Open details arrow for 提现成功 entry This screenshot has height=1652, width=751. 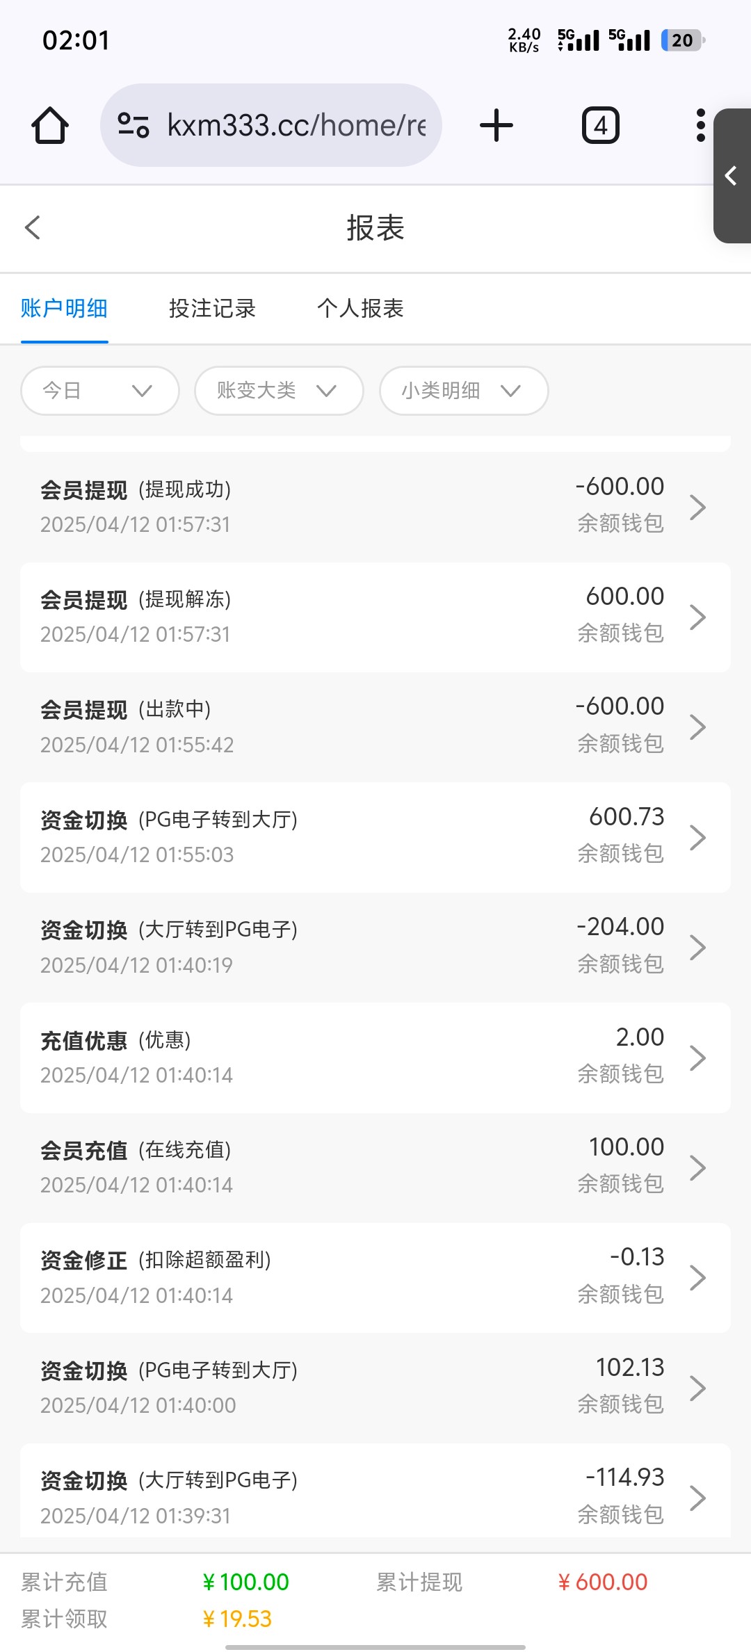pos(697,507)
